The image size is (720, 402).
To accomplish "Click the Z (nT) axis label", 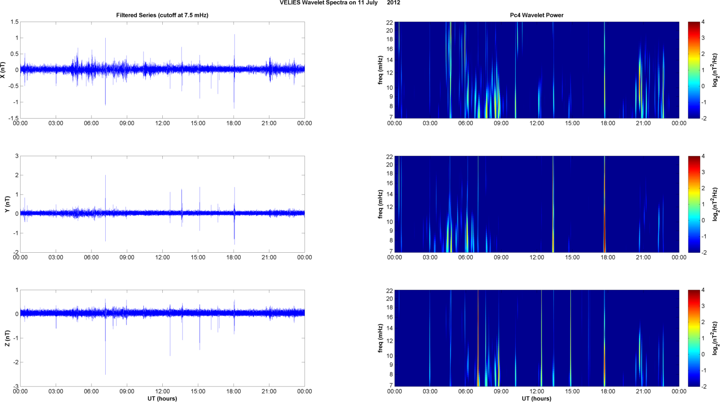I will pyautogui.click(x=7, y=338).
